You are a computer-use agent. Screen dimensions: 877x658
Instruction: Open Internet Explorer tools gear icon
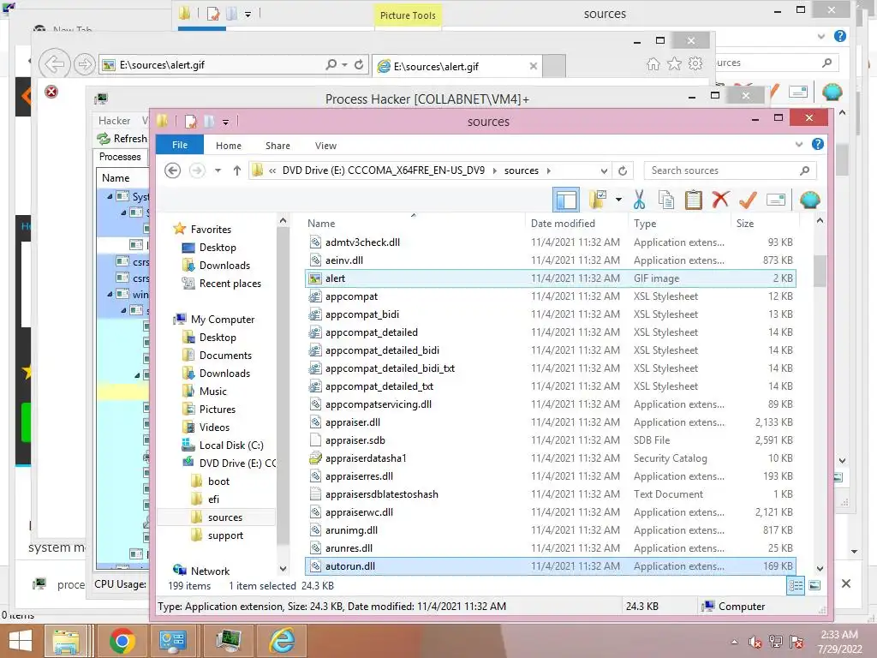(x=695, y=63)
